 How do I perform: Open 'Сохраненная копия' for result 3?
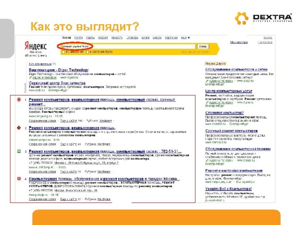coord(42,172)
